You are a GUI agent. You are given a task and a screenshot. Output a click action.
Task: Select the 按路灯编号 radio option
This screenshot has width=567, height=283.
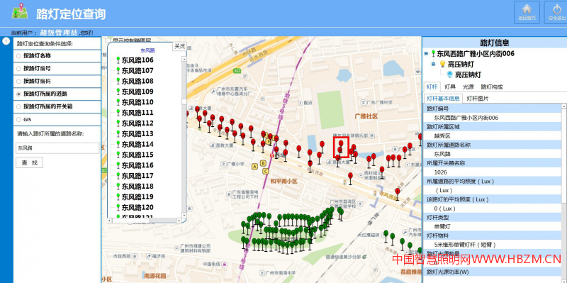coord(19,68)
